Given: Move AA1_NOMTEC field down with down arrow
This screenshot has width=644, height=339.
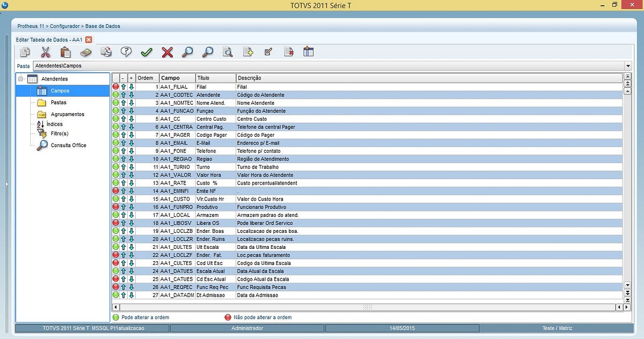Looking at the screenshot, I should (131, 103).
